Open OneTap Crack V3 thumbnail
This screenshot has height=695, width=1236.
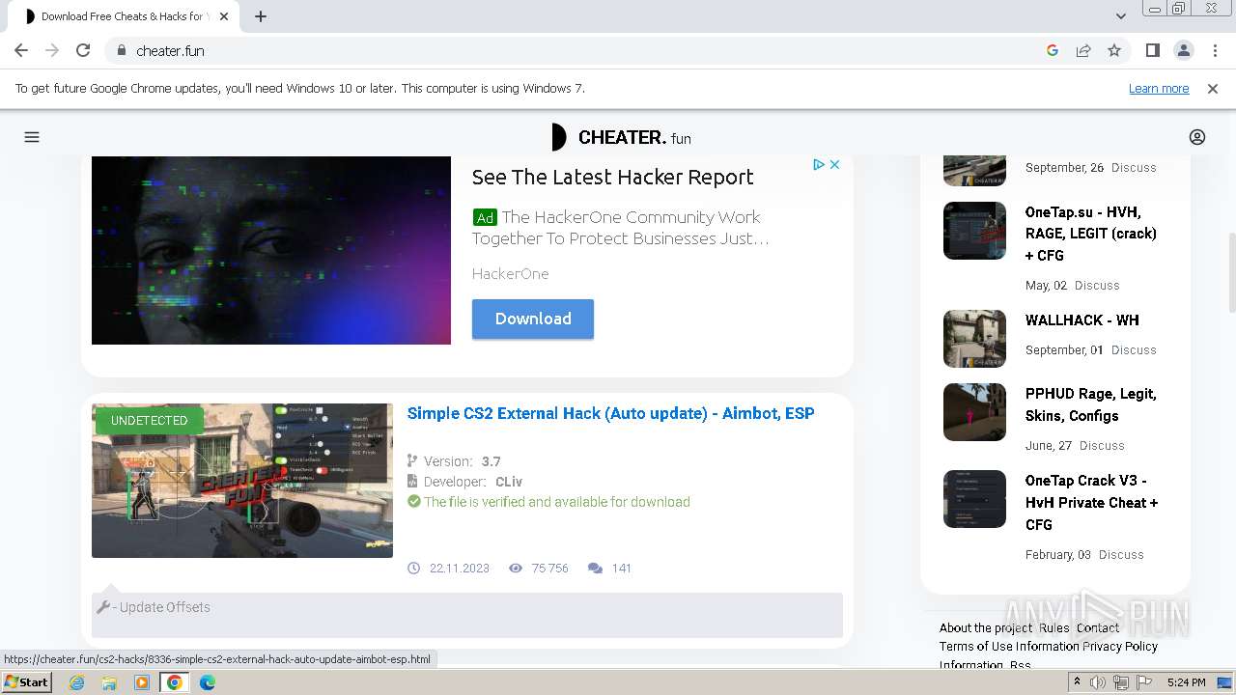(974, 499)
